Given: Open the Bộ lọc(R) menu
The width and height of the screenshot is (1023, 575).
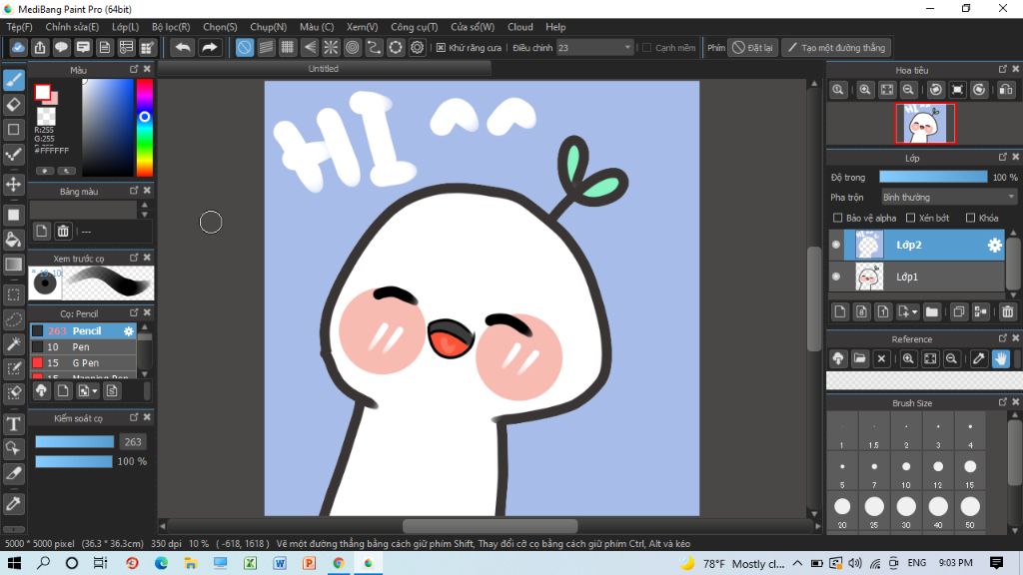Looking at the screenshot, I should [x=171, y=27].
